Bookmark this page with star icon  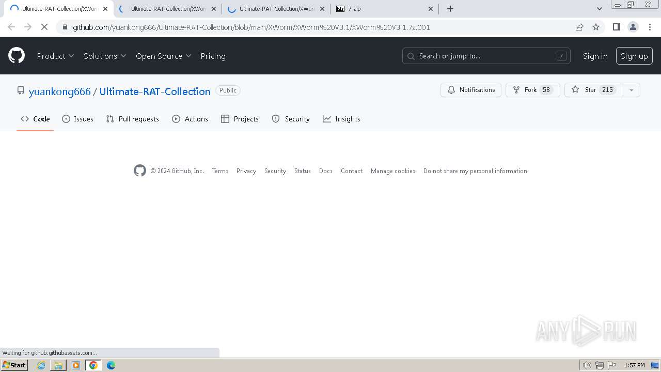(x=596, y=27)
